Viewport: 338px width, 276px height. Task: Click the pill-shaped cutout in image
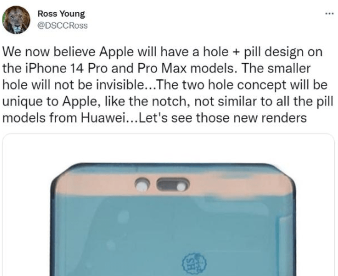(x=173, y=184)
